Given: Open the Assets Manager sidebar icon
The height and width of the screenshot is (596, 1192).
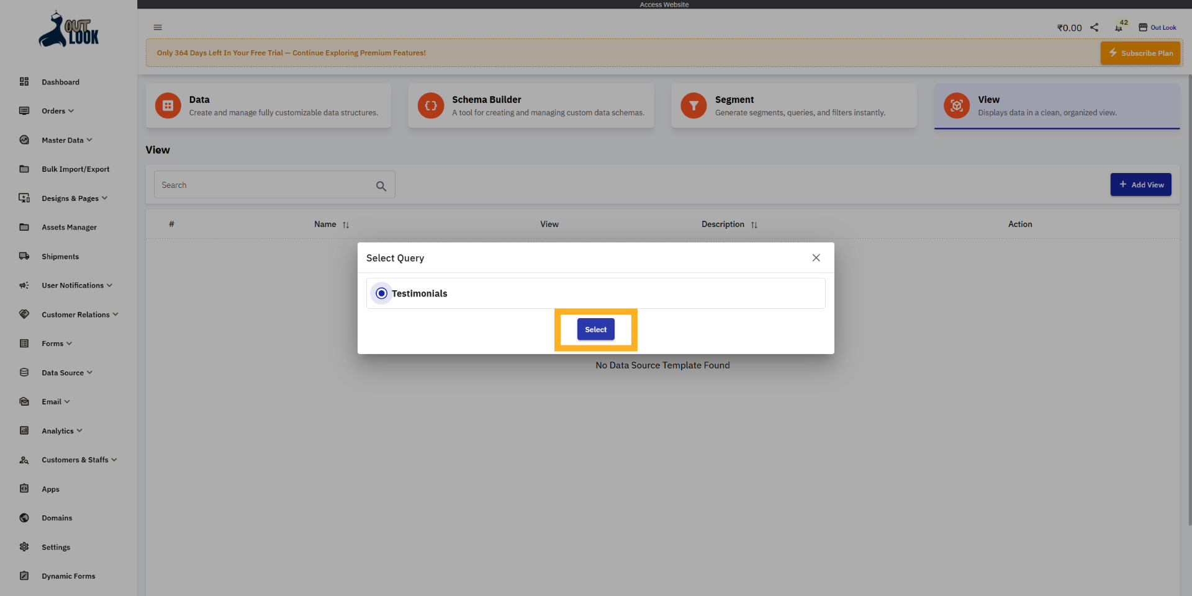Looking at the screenshot, I should point(24,227).
